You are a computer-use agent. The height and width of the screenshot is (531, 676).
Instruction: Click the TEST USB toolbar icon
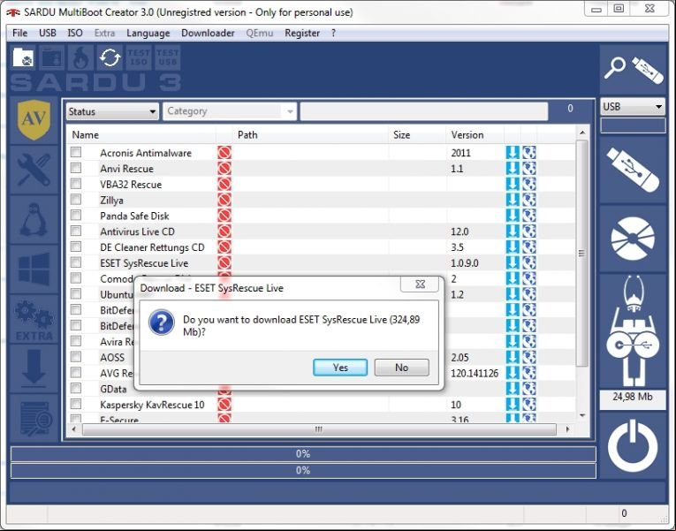click(167, 57)
